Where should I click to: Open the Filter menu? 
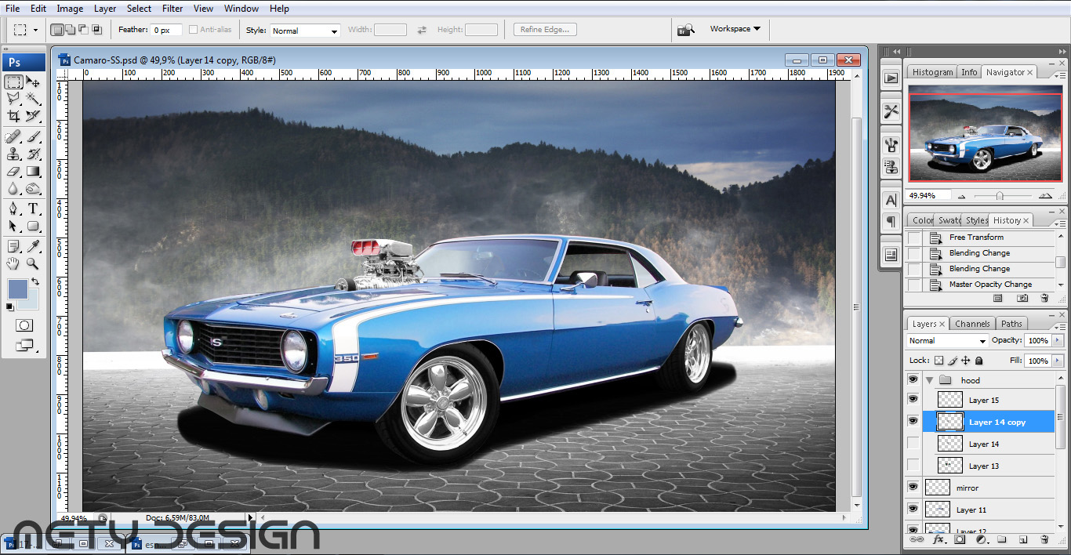pos(172,9)
